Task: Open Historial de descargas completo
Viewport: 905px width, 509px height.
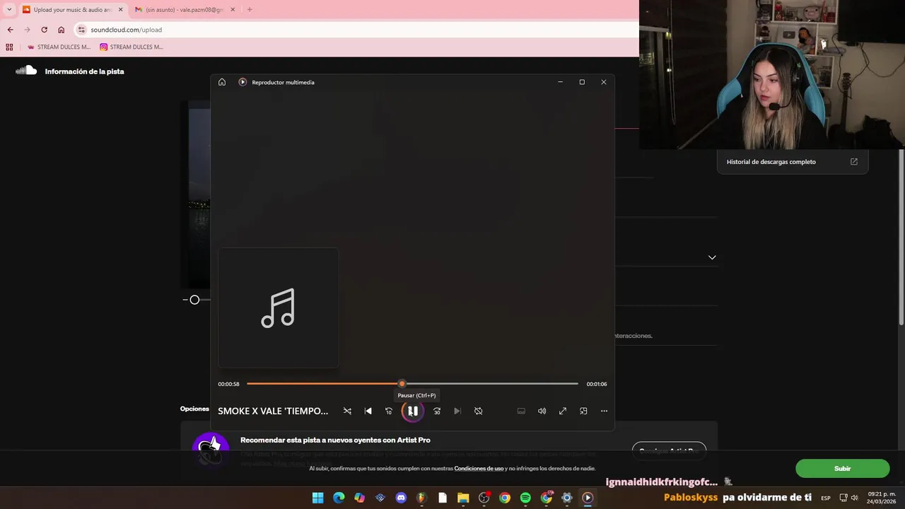Action: tap(792, 162)
